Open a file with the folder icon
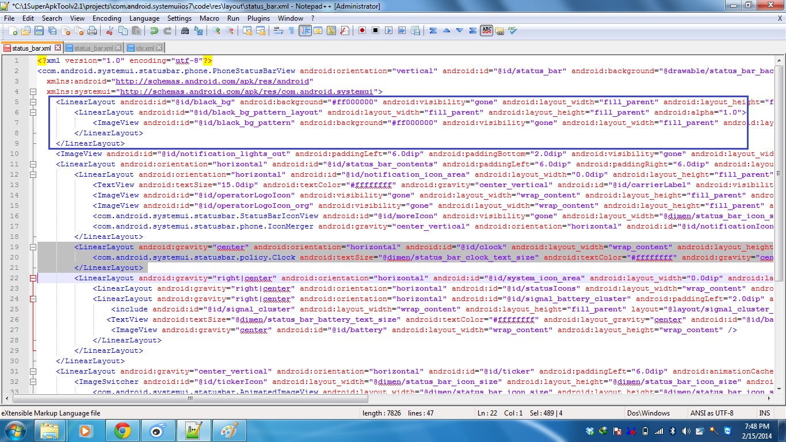This screenshot has width=786, height=442. tap(26, 31)
